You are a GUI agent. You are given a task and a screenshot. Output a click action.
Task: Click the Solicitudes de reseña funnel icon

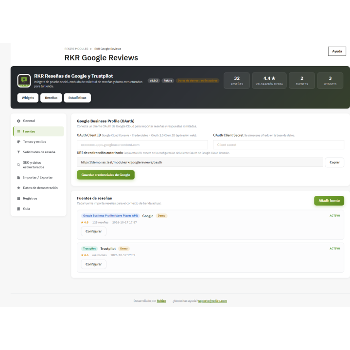click(x=18, y=152)
